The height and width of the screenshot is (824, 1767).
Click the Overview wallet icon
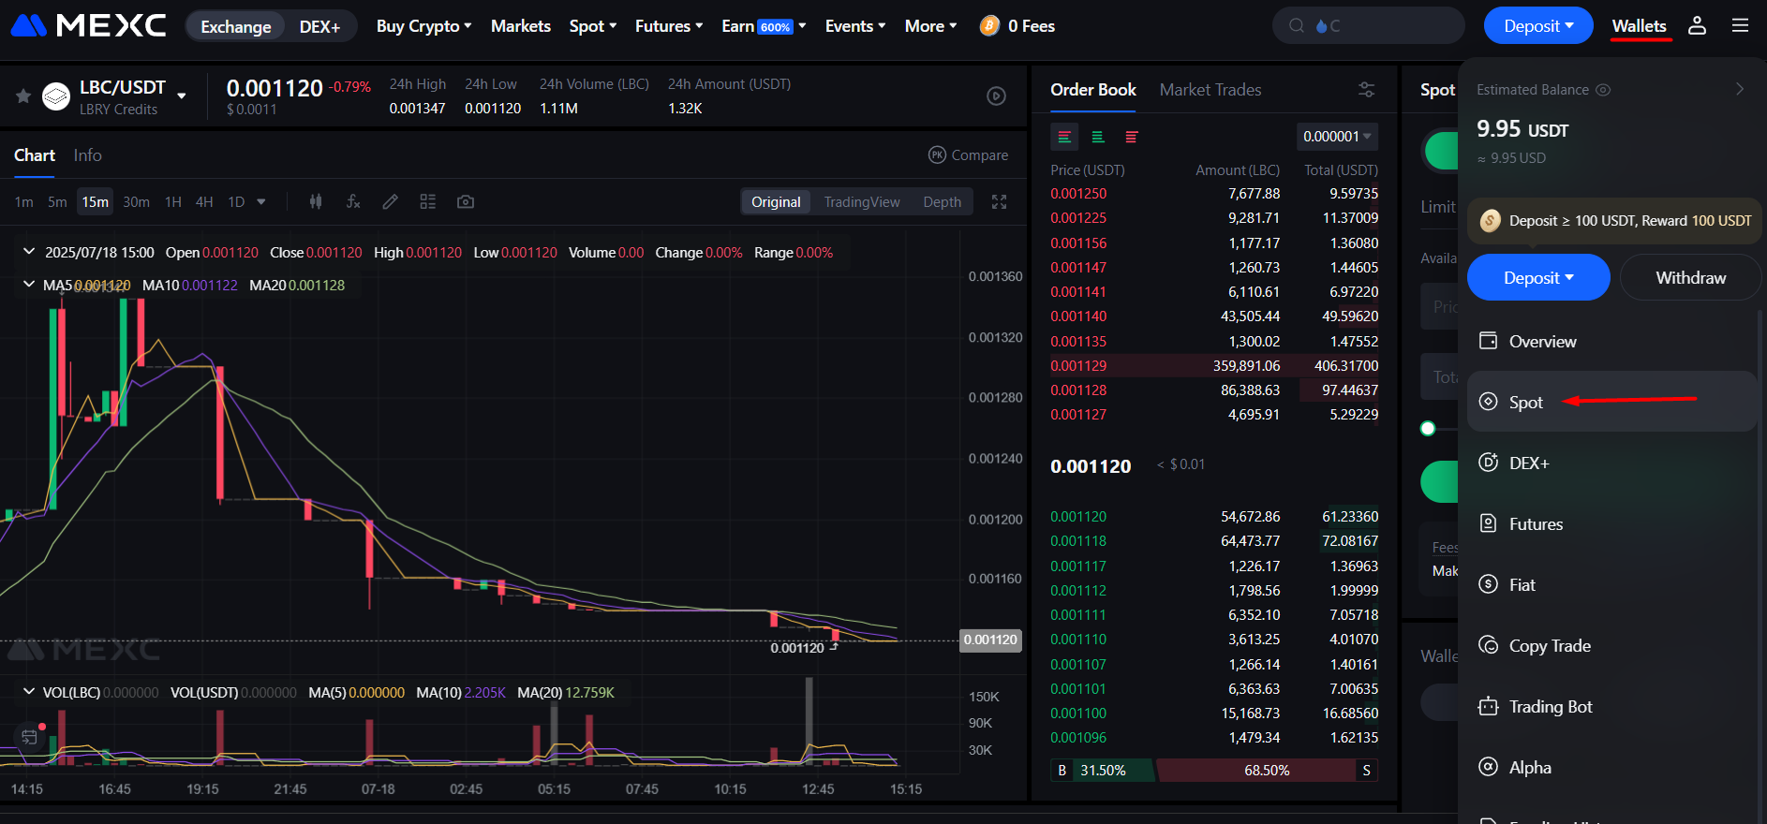coord(1488,341)
